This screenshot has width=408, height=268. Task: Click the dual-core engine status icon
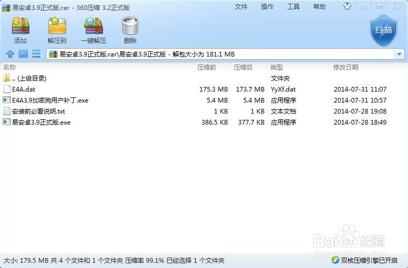[x=335, y=260]
